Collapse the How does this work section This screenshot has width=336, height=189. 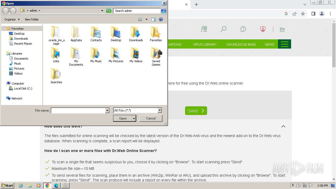coord(283,126)
